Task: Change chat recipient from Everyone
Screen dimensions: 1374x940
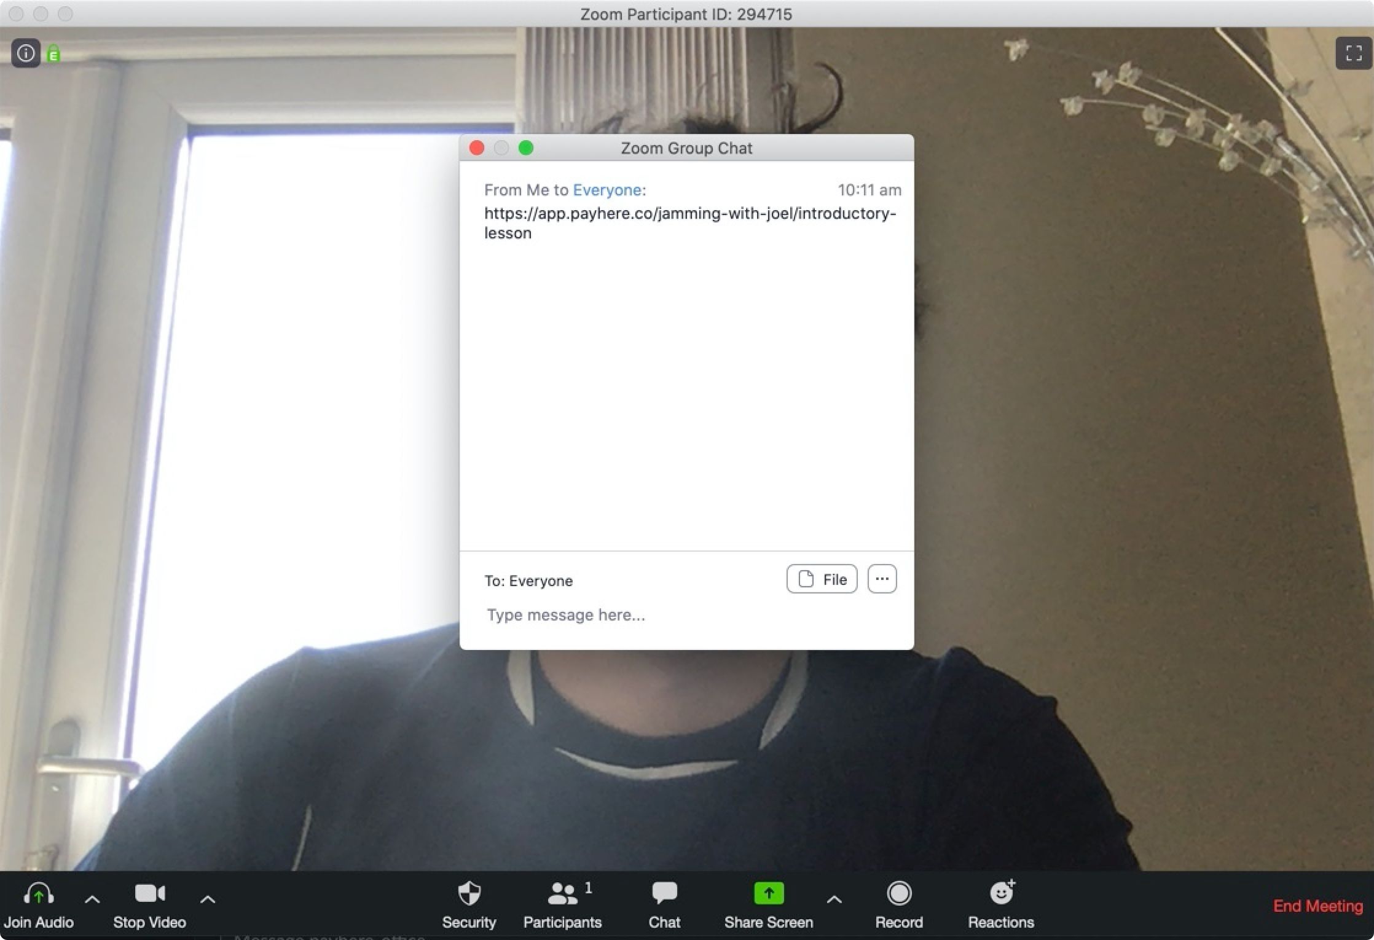Action: [540, 581]
